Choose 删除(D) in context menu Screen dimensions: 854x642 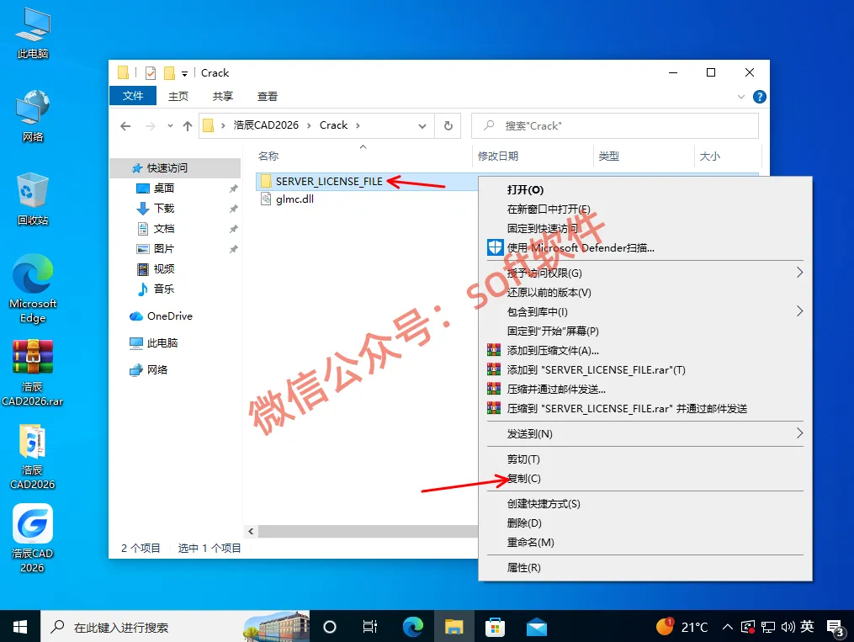point(644,523)
